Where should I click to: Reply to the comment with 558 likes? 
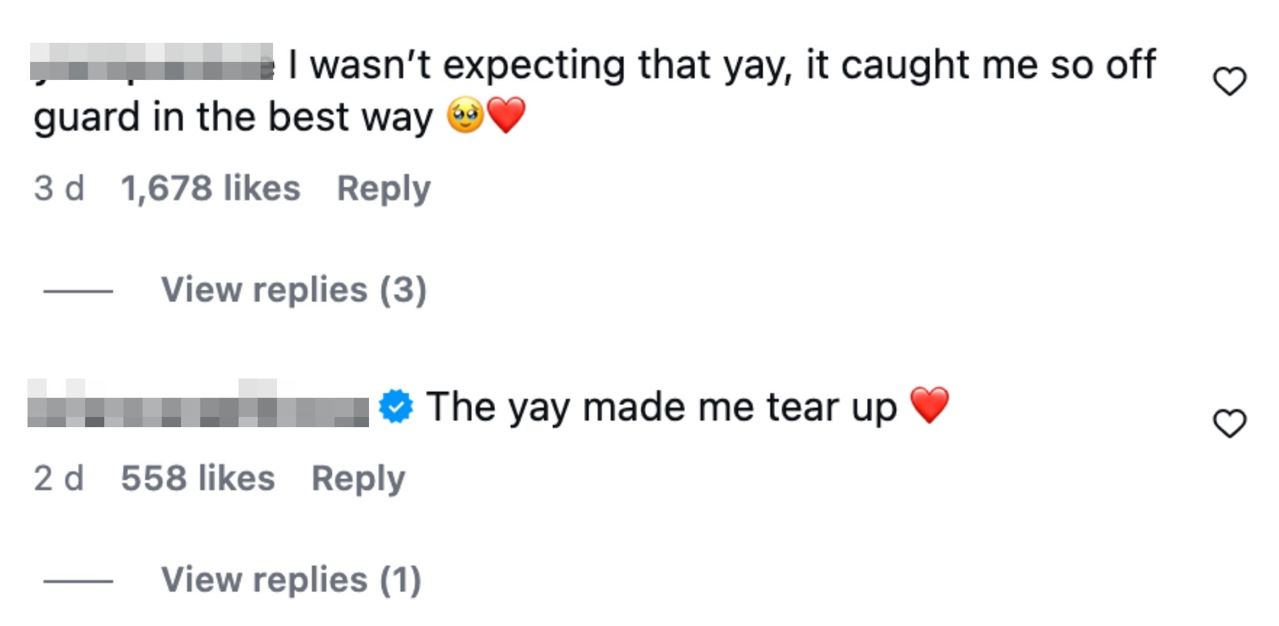pos(358,478)
